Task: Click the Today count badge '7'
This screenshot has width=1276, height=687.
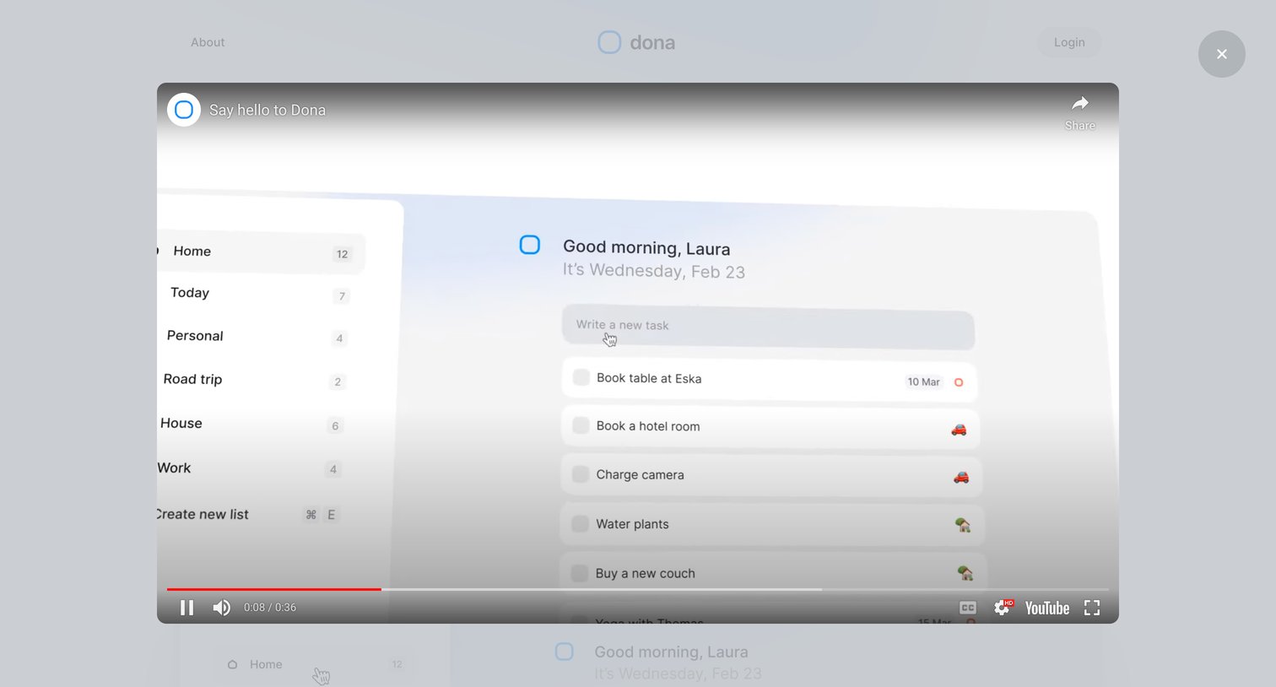Action: click(x=342, y=296)
